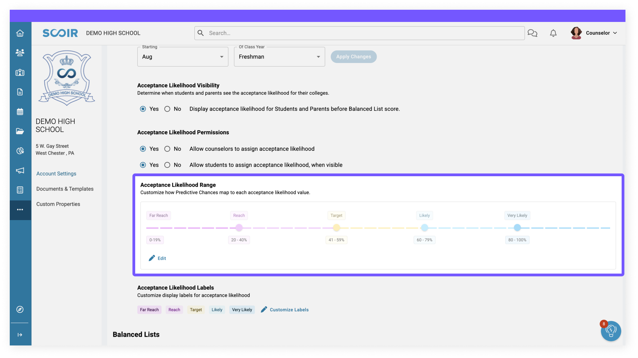Click the 60 - 79% range value

tap(424, 240)
